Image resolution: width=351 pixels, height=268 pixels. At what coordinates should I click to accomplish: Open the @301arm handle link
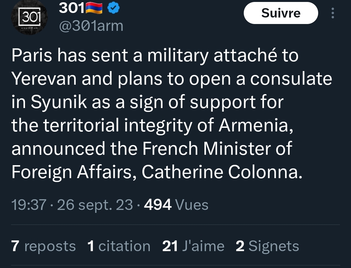pos(91,26)
